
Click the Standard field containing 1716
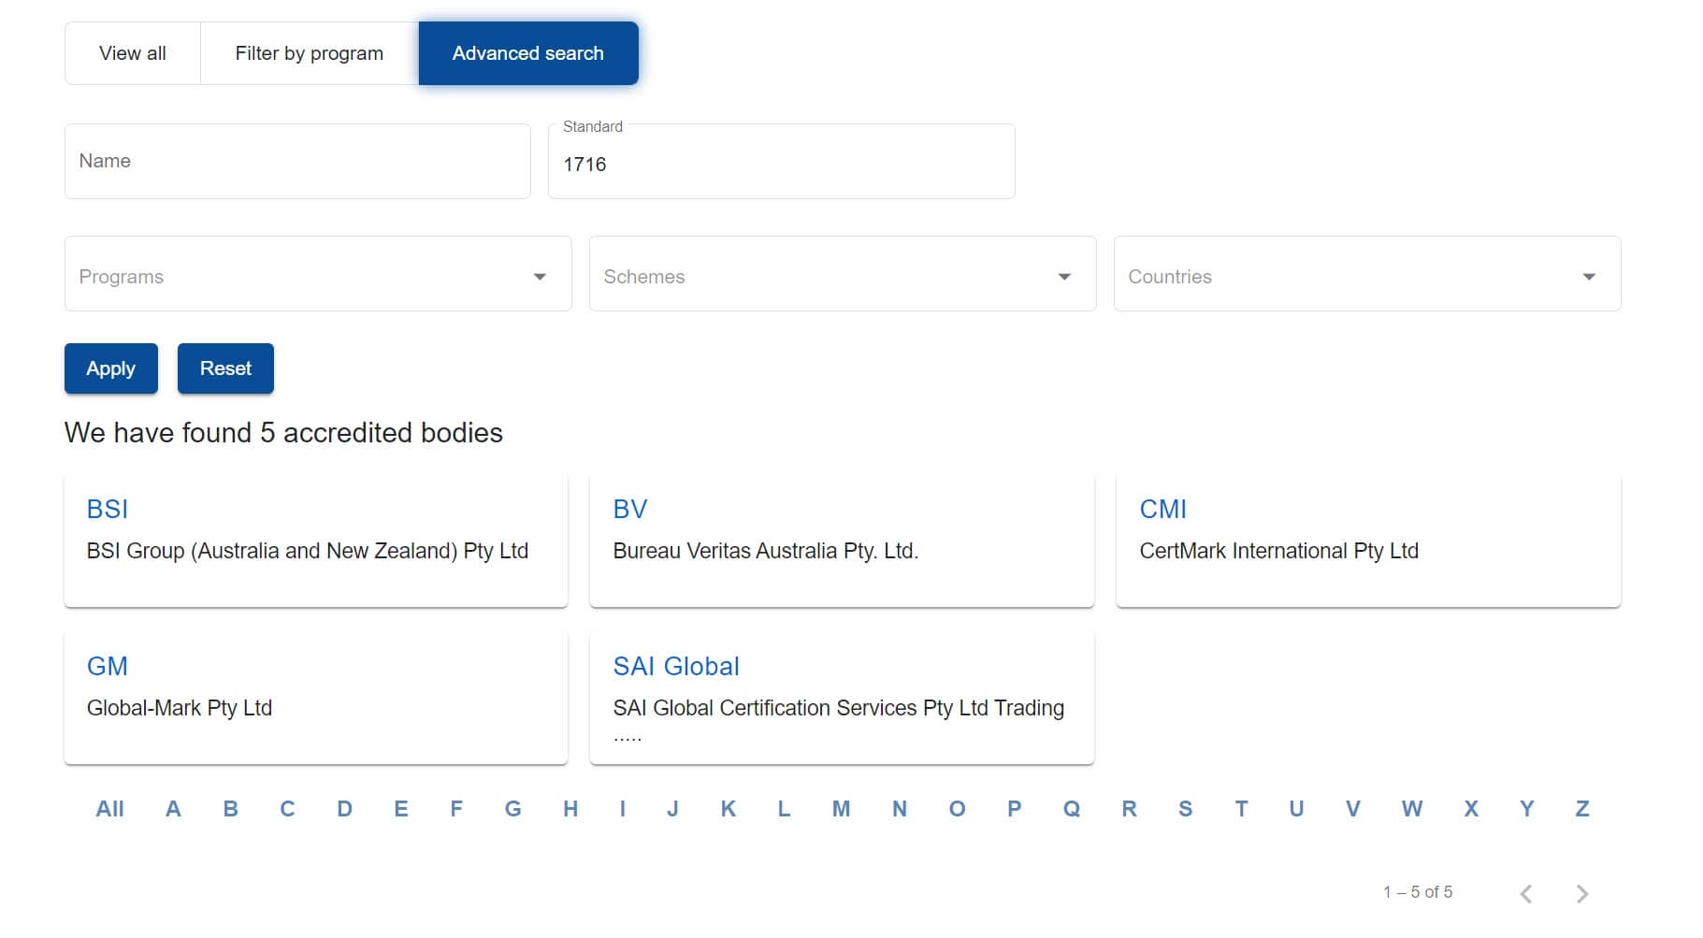click(x=782, y=162)
